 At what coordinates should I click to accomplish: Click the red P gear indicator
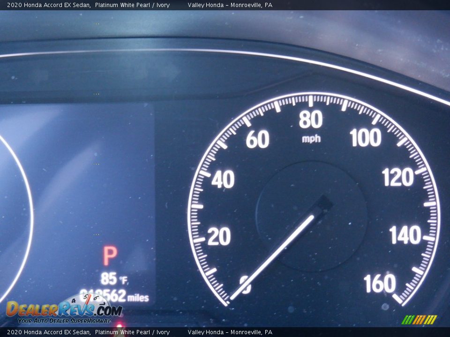tap(110, 256)
